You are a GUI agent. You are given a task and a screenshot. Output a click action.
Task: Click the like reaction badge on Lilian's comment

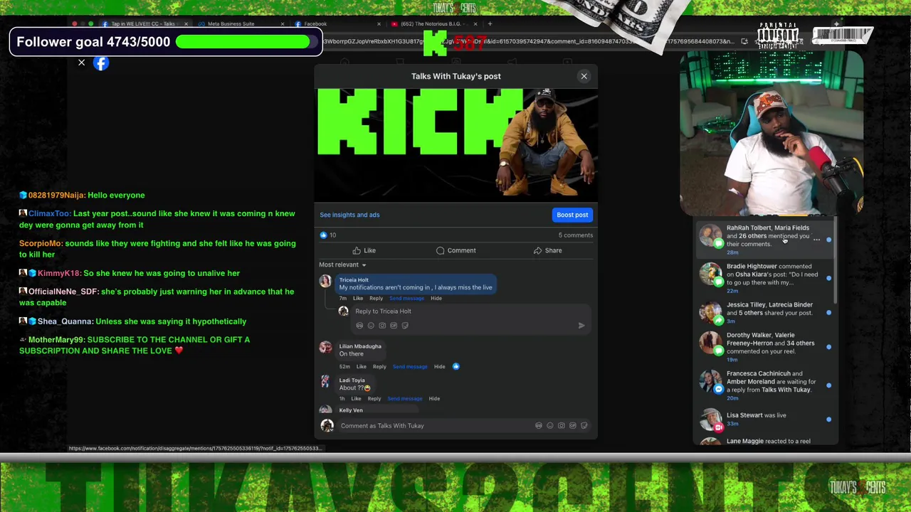tap(456, 367)
